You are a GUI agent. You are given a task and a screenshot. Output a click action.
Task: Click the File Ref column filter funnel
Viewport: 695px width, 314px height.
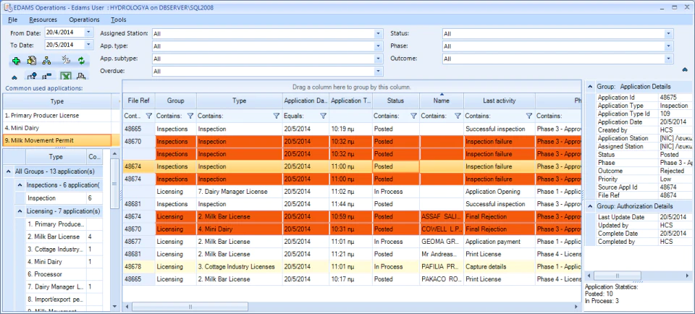(x=148, y=116)
